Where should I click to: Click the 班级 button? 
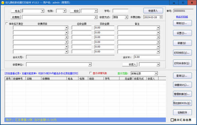coord(75,11)
